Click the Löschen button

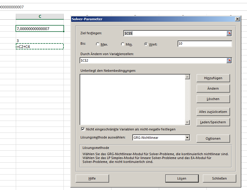[213, 99]
